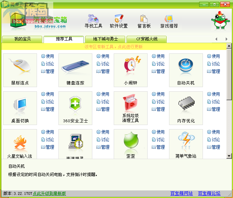Click the scrollbar up arrow
Image resolution: width=233 pixels, height=198 pixels.
pos(229,46)
